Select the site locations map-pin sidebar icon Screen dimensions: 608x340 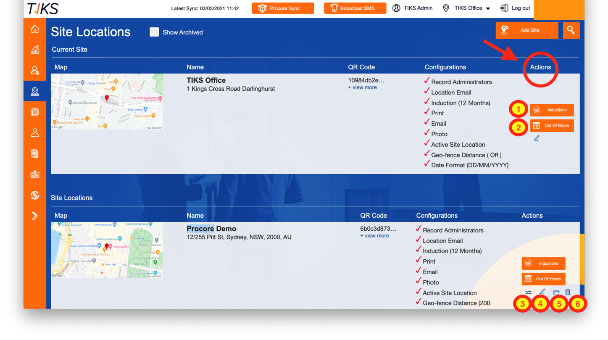coord(35,92)
